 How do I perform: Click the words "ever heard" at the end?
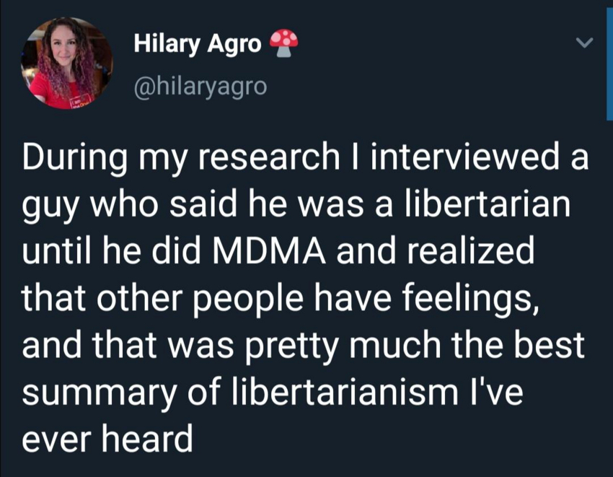(107, 437)
